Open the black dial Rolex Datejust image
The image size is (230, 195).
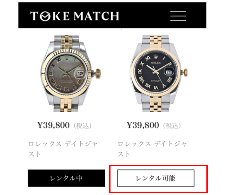click(x=159, y=73)
